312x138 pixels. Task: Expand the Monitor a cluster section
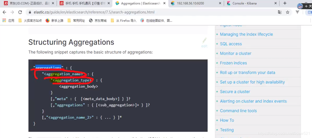pos(217,54)
